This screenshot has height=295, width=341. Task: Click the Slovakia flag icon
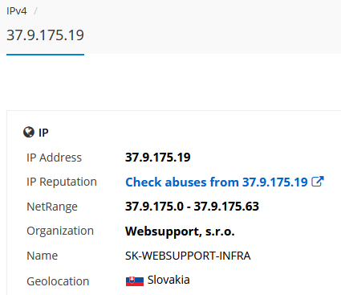[x=135, y=281]
